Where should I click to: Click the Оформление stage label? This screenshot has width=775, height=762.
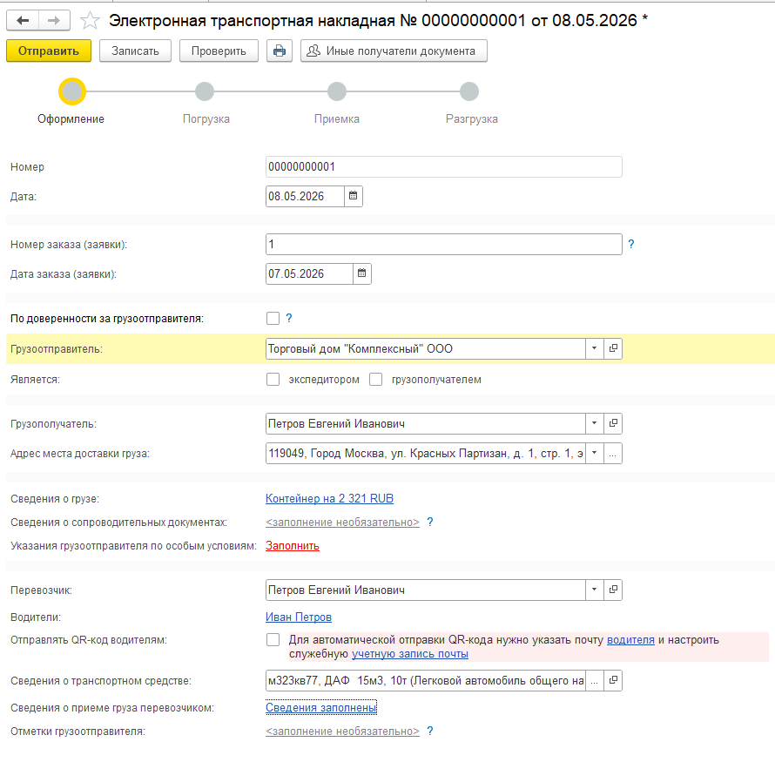pyautogui.click(x=71, y=119)
